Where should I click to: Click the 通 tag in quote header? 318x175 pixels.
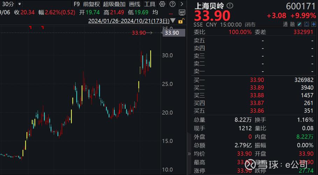pyautogui.click(x=285, y=24)
